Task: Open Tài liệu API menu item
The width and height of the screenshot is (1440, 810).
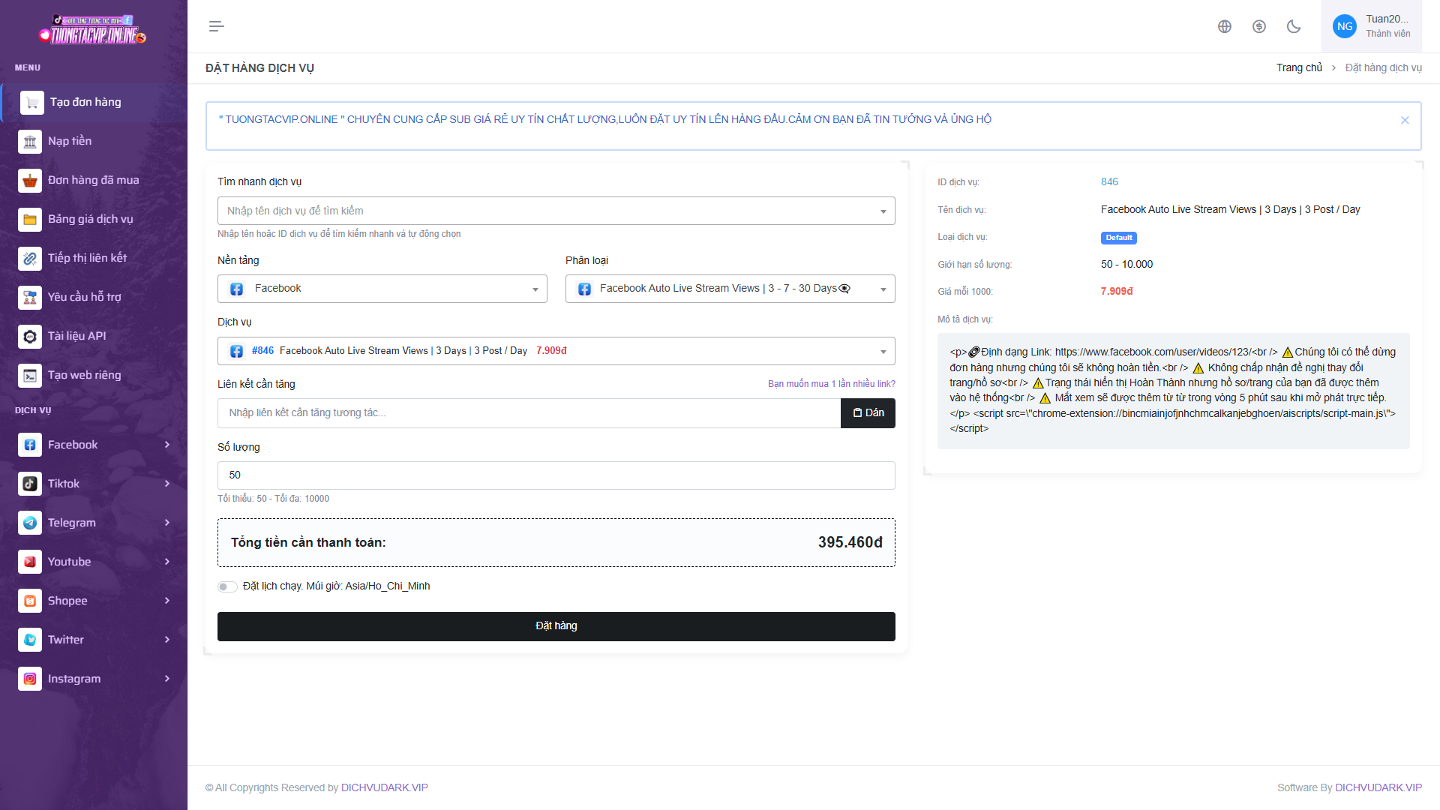Action: [94, 336]
